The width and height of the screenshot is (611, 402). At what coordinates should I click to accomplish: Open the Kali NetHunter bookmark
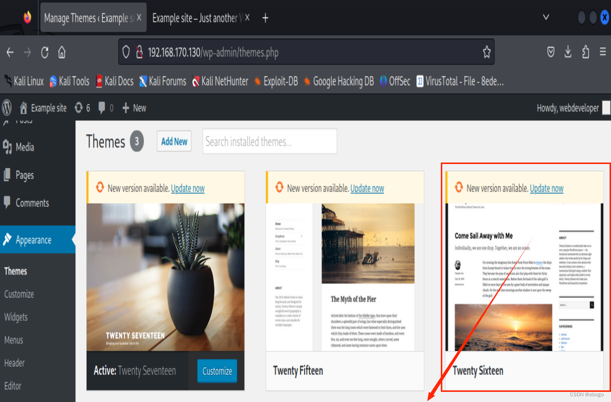[x=220, y=81]
